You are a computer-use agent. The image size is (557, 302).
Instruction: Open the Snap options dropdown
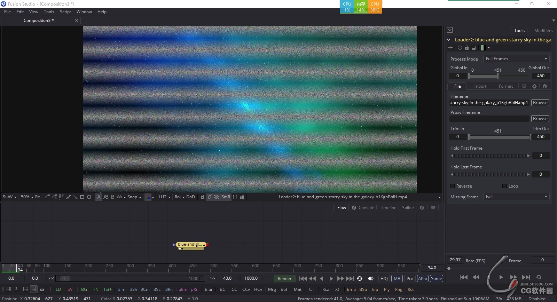(x=134, y=197)
